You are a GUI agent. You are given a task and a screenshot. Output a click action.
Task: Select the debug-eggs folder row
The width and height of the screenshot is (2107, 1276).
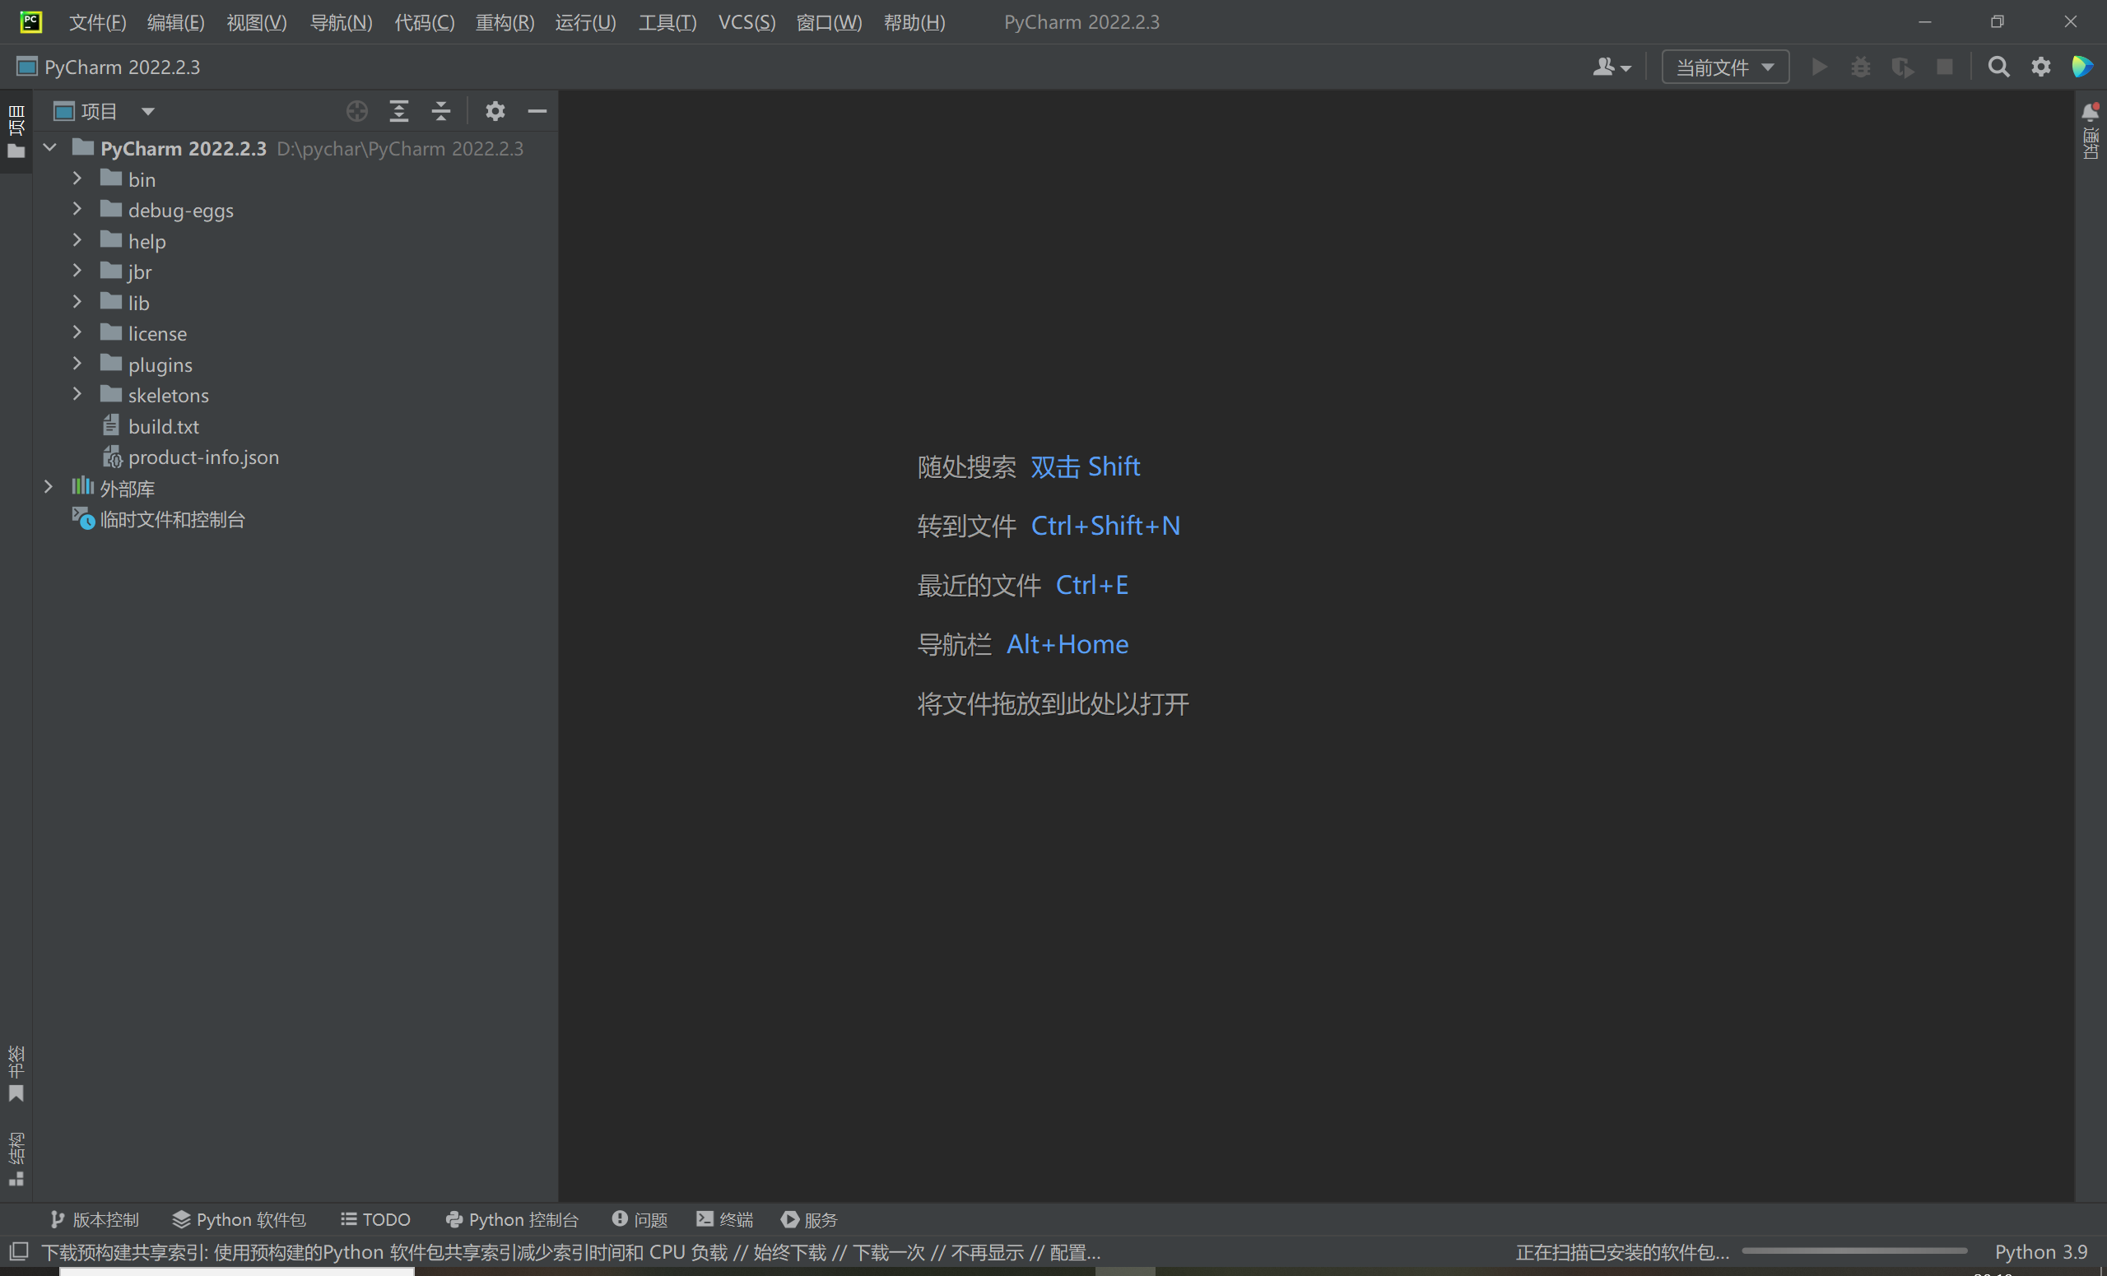[x=295, y=211]
